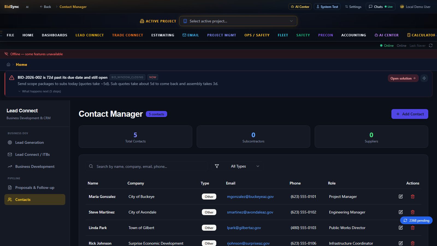This screenshot has width=437, height=246.
Task: Click the Total Contacts stat card
Action: click(x=135, y=137)
